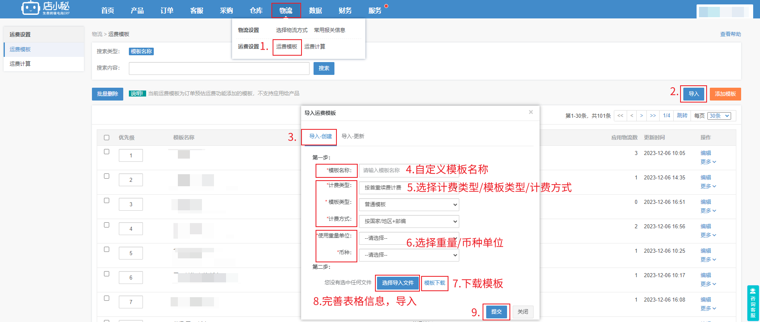The width and height of the screenshot is (760, 322).
Task: Check the checkbox for priority 2 row
Action: coord(106,176)
